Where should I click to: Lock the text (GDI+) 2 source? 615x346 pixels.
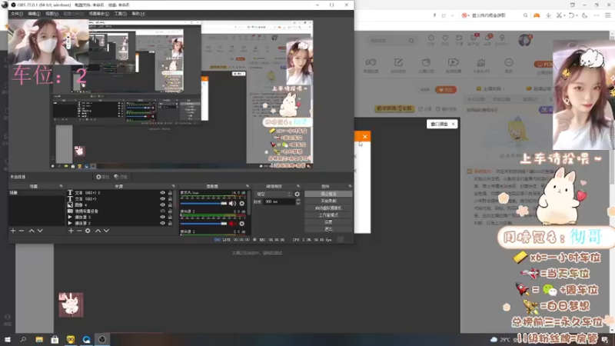[x=170, y=193]
